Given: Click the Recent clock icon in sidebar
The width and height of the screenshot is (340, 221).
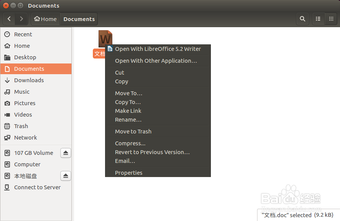Looking at the screenshot, I should [7, 34].
